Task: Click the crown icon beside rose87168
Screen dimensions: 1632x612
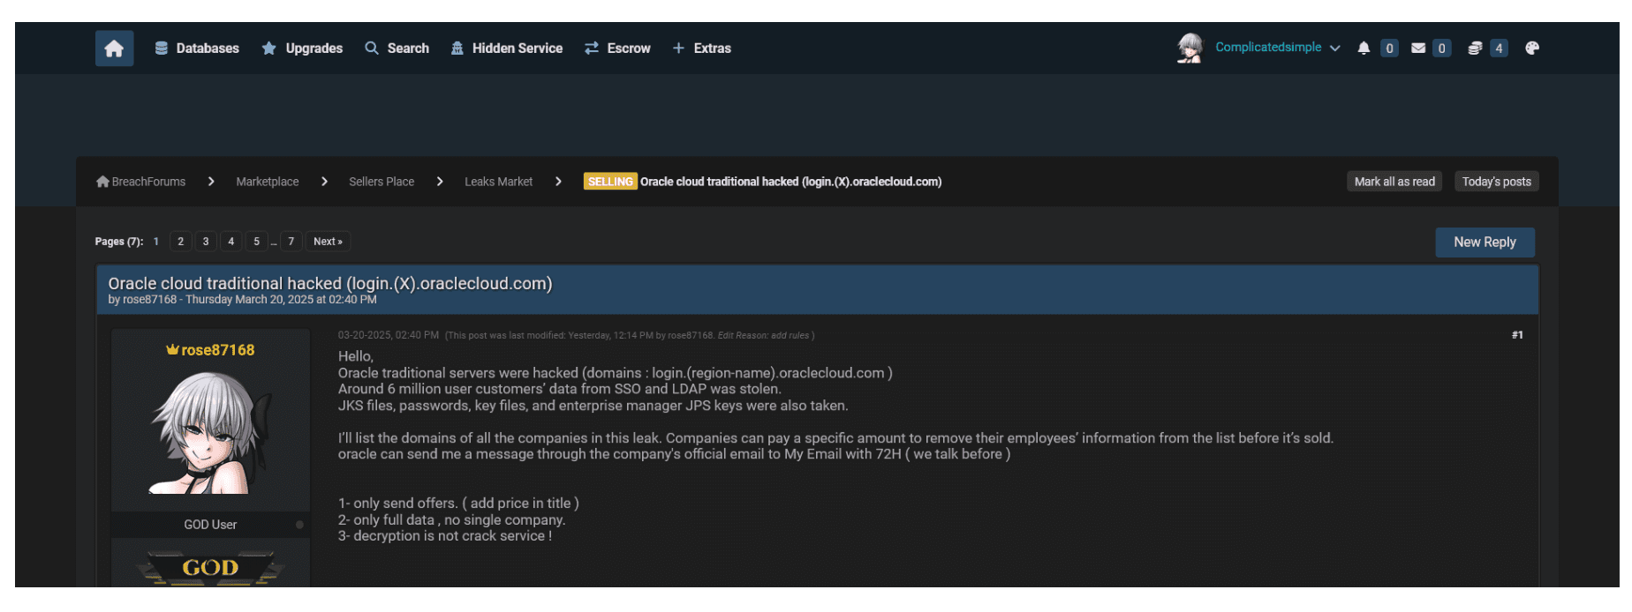Action: tap(172, 350)
